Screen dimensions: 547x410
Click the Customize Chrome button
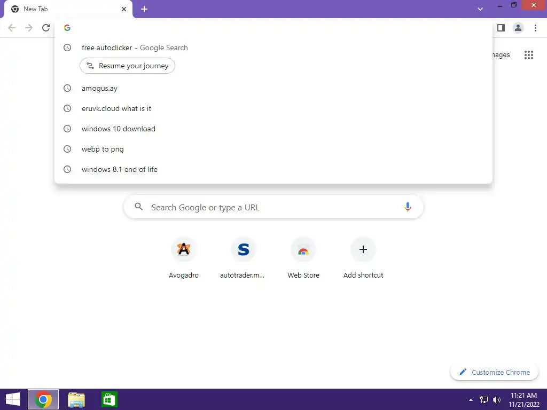tap(495, 372)
